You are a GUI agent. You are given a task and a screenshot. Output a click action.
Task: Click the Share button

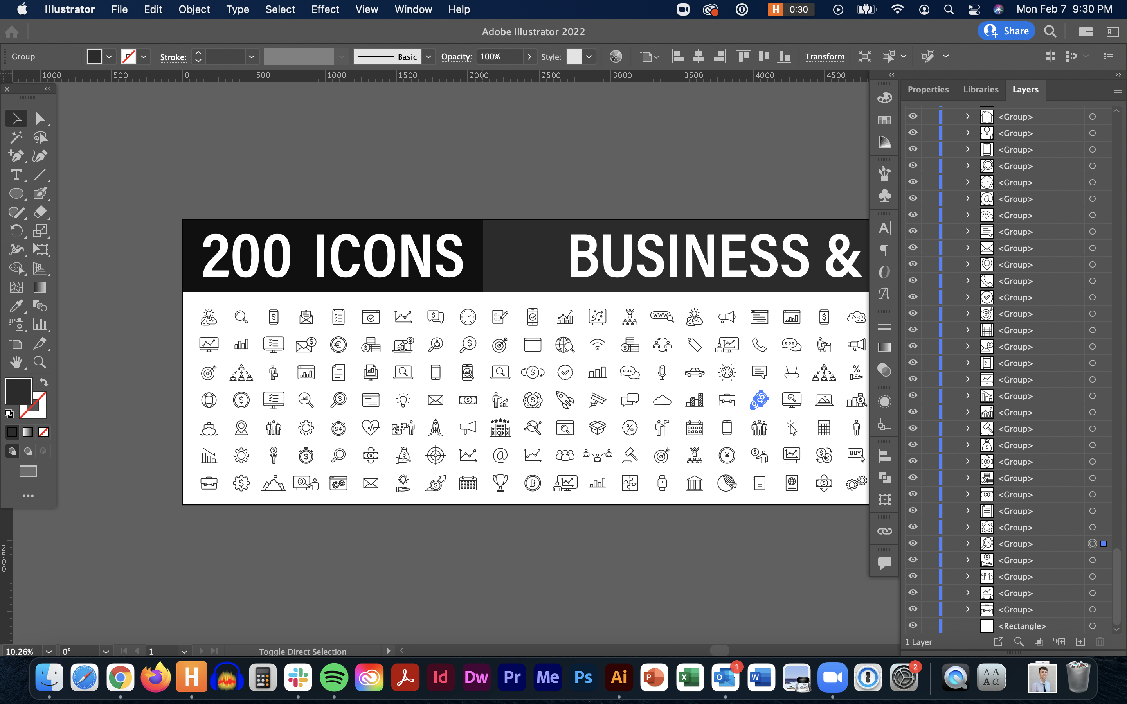pos(1006,31)
